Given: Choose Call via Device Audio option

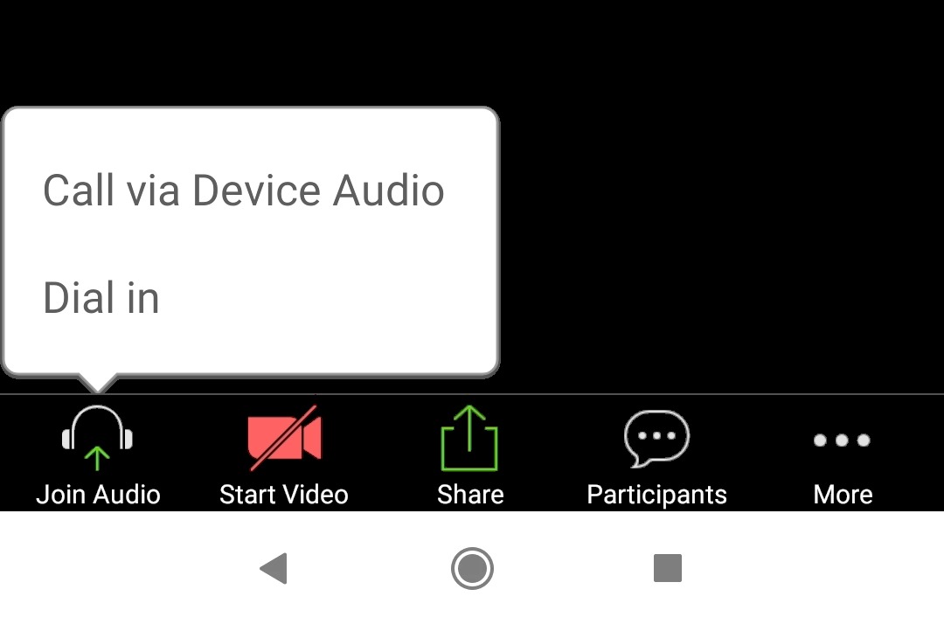Looking at the screenshot, I should pos(243,191).
